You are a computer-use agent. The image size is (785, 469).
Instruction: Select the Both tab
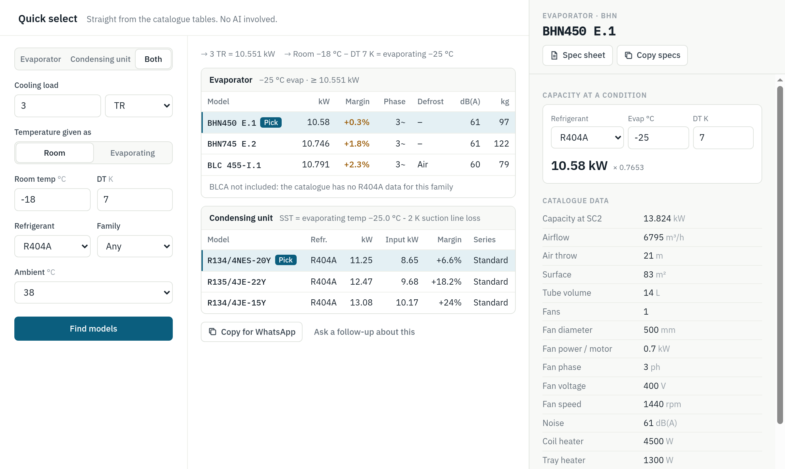point(153,59)
